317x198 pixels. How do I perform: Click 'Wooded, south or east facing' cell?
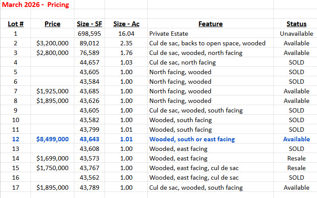[192, 139]
